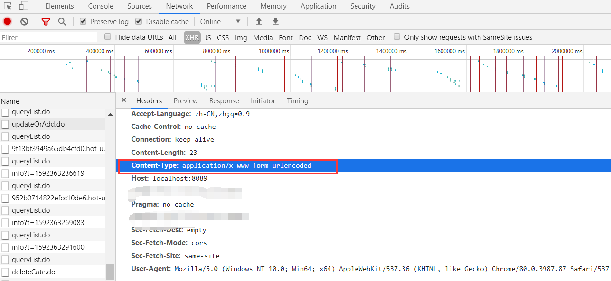Select the Host: localhost:8089 header
The image size is (611, 281).
point(169,179)
